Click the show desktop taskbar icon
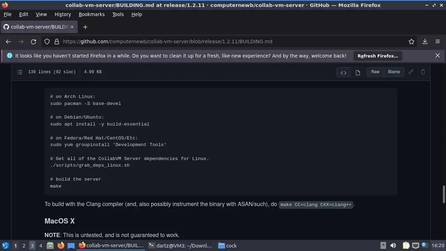Screen dimensions: 446x251 (71, 245)
